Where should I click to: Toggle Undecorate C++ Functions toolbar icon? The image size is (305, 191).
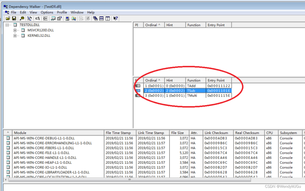coord(44,19)
